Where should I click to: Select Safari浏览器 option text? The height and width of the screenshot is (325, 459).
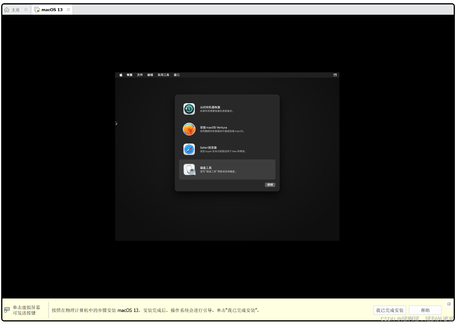(x=208, y=148)
